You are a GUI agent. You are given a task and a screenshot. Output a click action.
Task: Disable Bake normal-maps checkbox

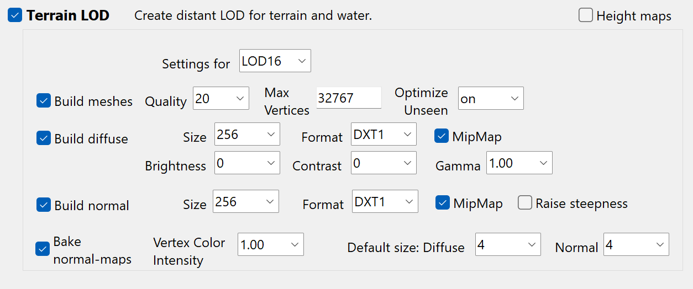point(43,249)
